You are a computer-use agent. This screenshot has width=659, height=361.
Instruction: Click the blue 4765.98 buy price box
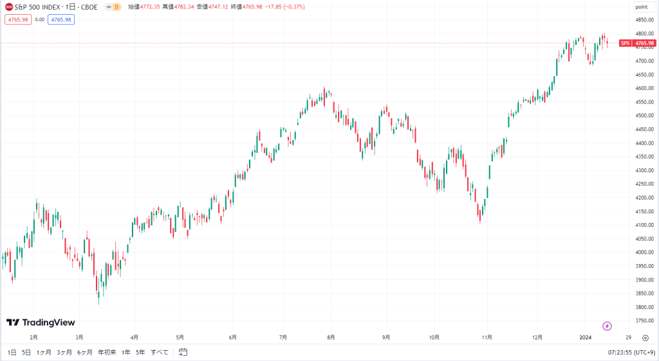pyautogui.click(x=61, y=20)
